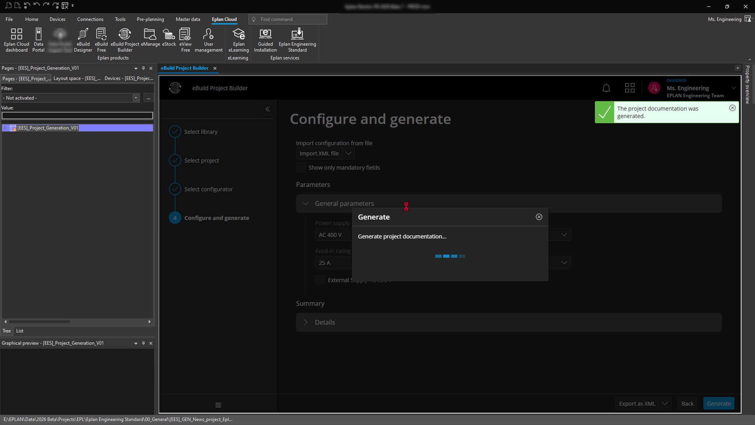
Task: Collapse General parameters section
Action: pyautogui.click(x=306, y=204)
